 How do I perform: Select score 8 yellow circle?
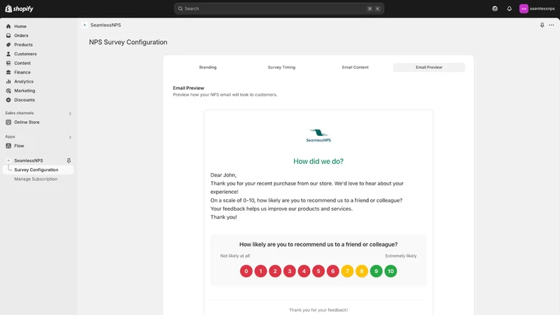click(362, 271)
